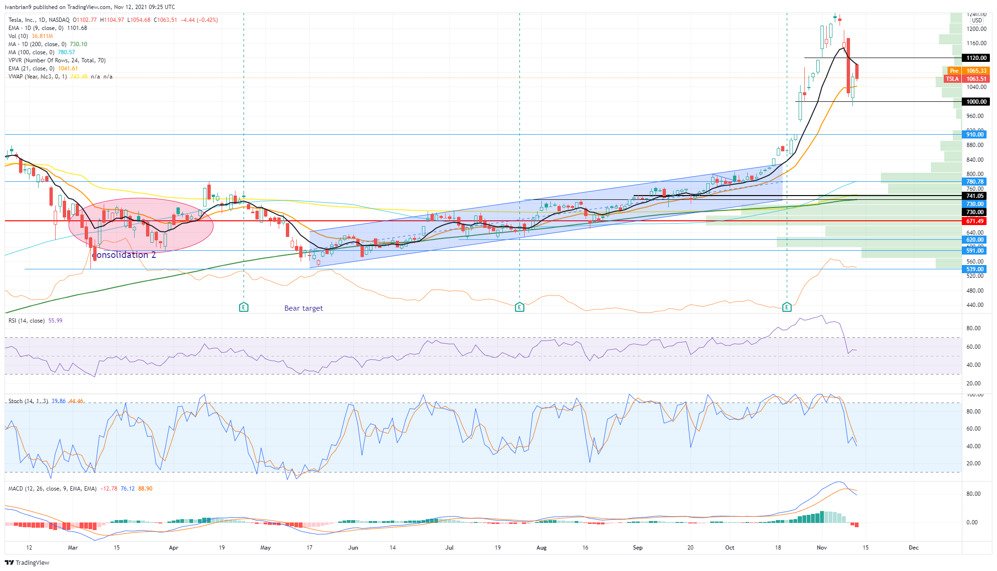Image resolution: width=997 pixels, height=571 pixels.
Task: Select the Bear target text annotation
Action: coord(303,308)
